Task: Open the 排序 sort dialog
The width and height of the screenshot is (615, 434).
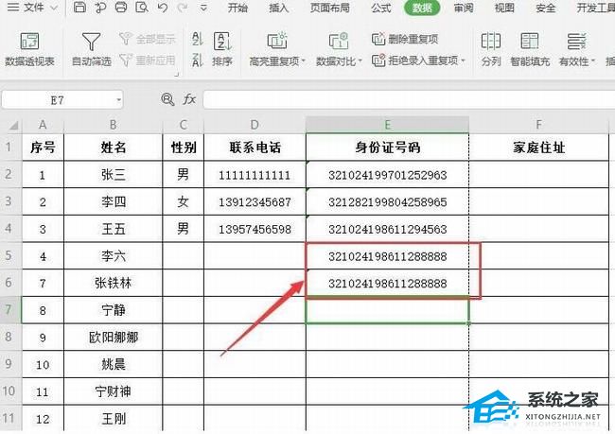Action: [x=222, y=49]
